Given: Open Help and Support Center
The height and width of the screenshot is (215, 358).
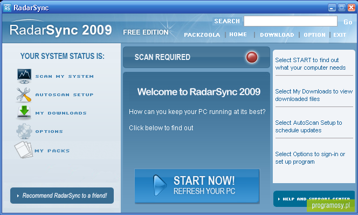Looking at the screenshot, I should 314,199.
